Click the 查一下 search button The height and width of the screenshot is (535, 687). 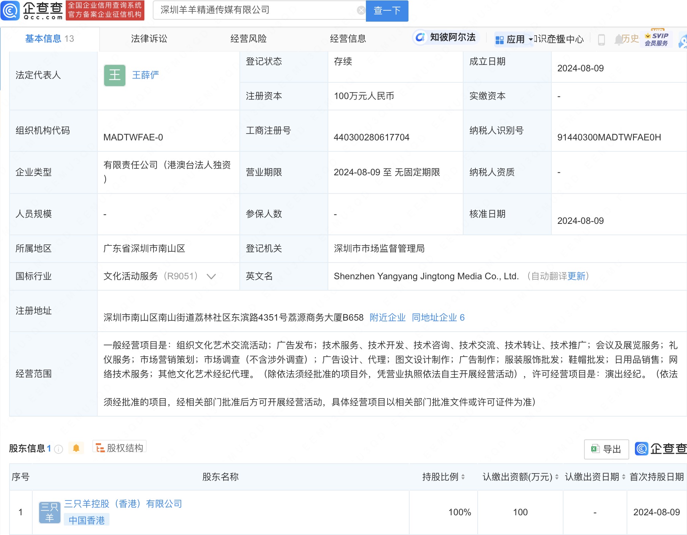(x=387, y=11)
